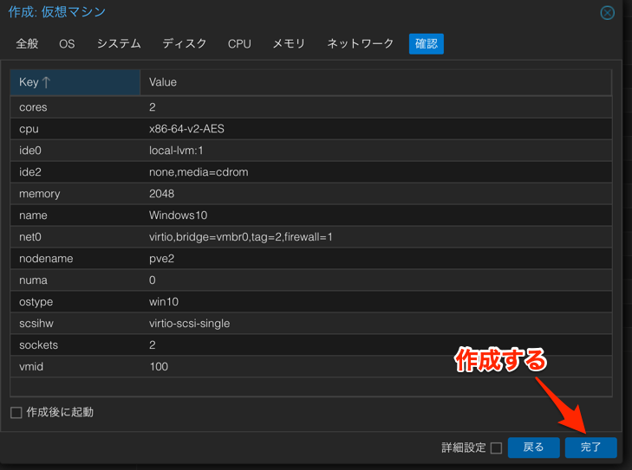
Task: Switch to the 全般 tab
Action: point(27,44)
